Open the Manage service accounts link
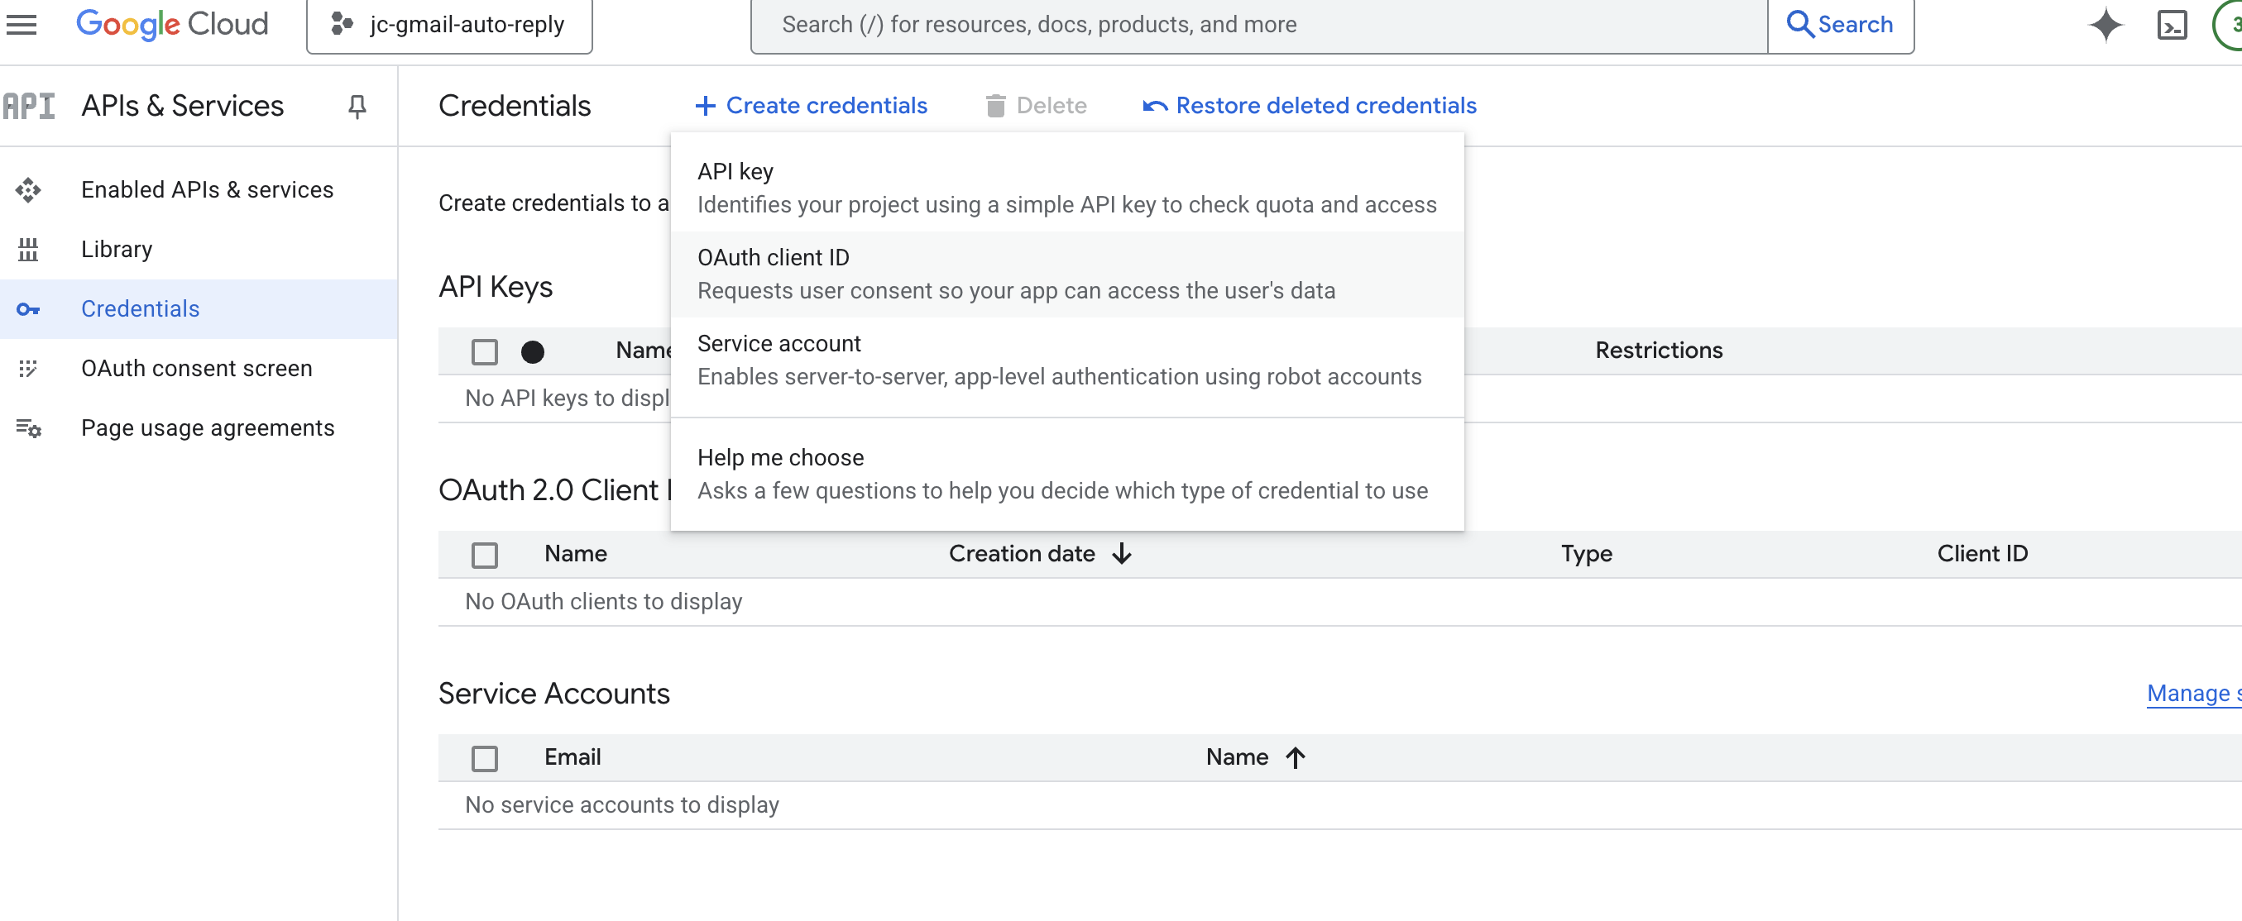This screenshot has width=2242, height=921. (x=2193, y=693)
